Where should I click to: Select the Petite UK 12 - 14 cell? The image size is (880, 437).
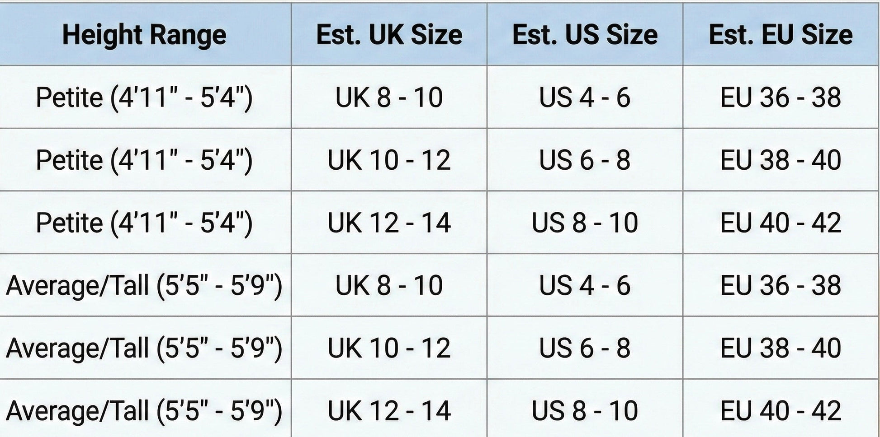click(389, 223)
